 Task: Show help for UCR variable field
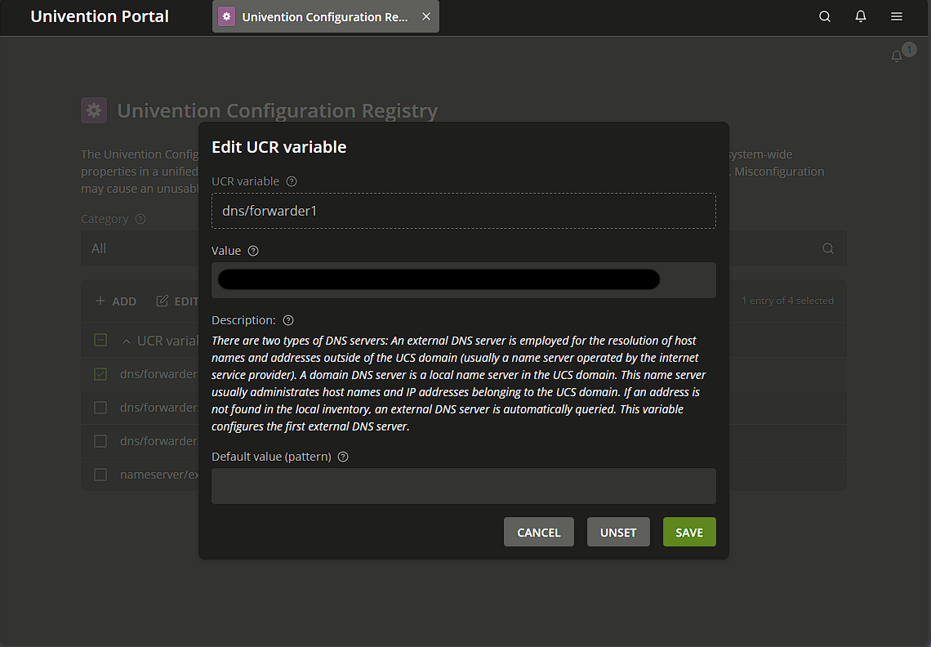(292, 181)
